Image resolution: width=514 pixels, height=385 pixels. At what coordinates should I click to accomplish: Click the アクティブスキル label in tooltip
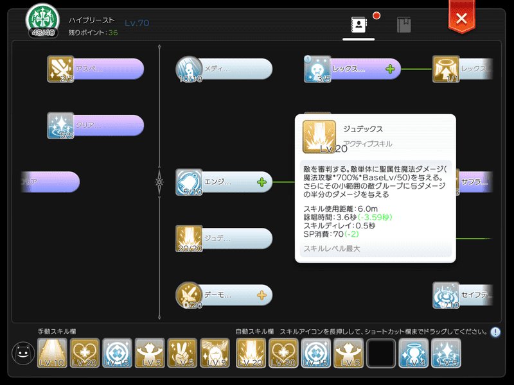click(368, 144)
